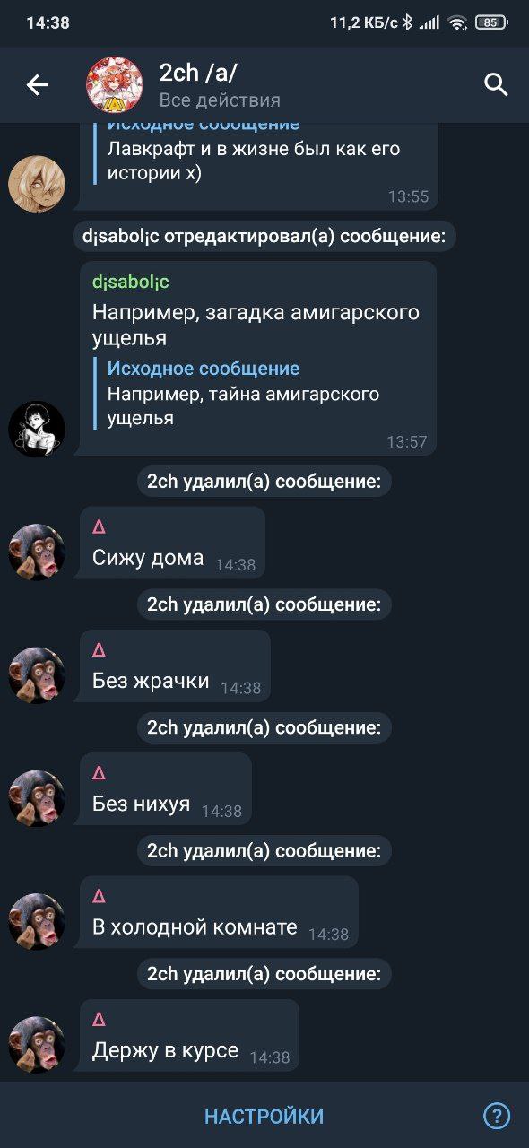Open the 2ch /a/ group avatar
This screenshot has width=529, height=1148.
click(x=114, y=85)
